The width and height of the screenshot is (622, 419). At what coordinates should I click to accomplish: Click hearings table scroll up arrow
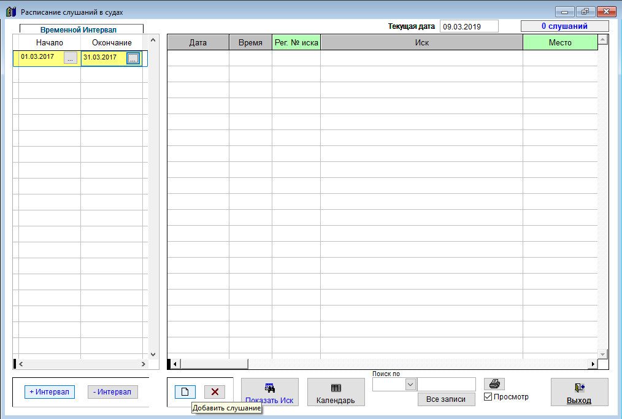pyautogui.click(x=602, y=39)
